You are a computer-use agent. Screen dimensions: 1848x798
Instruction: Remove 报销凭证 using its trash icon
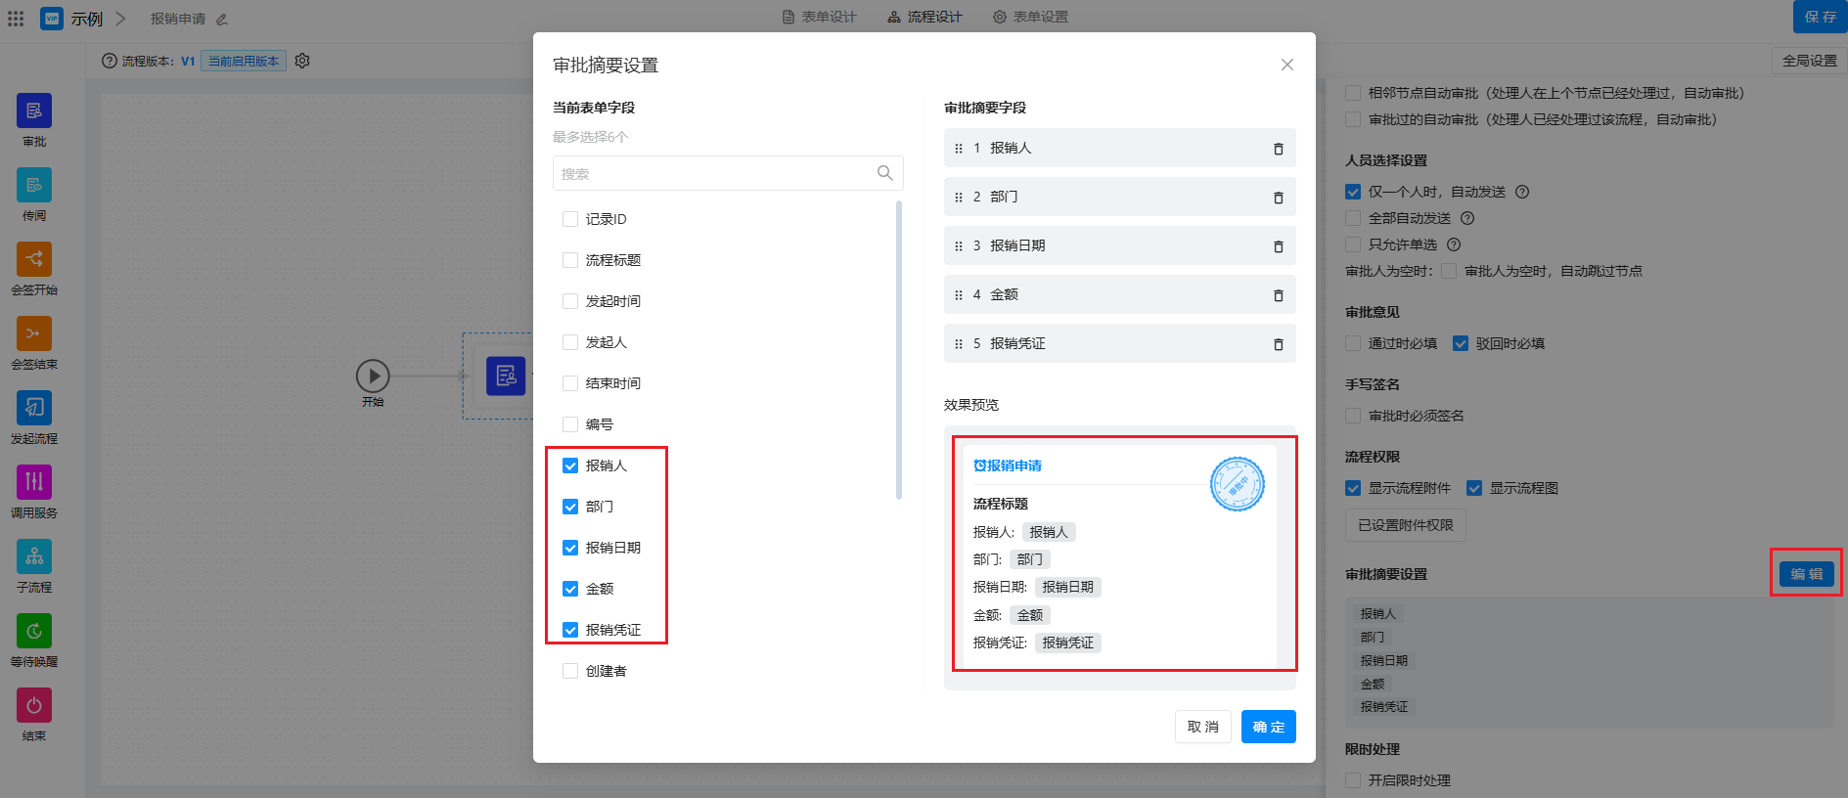(x=1278, y=344)
